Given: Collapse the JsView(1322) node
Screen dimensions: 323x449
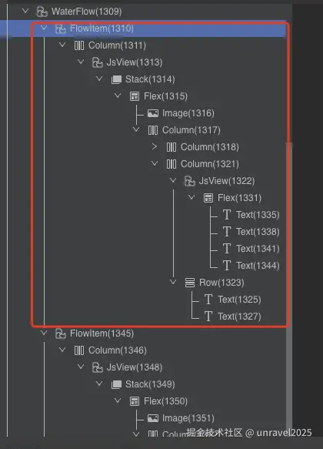Looking at the screenshot, I should coord(173,180).
